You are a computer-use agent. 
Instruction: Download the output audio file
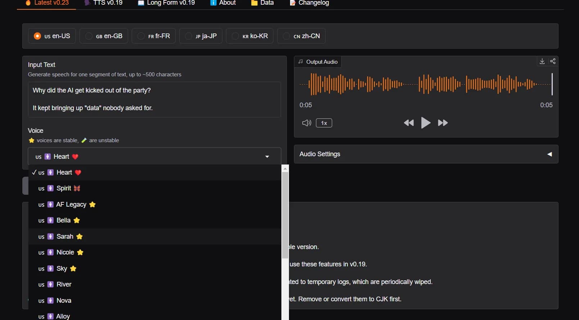[x=542, y=61]
